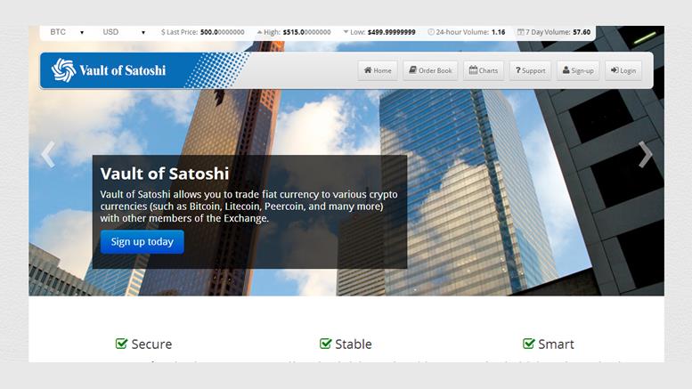Click the down arrow icon beside Low
Image resolution: width=692 pixels, height=389 pixels.
(346, 32)
